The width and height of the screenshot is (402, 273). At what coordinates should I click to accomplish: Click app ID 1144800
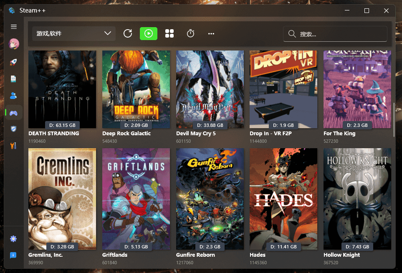258,141
